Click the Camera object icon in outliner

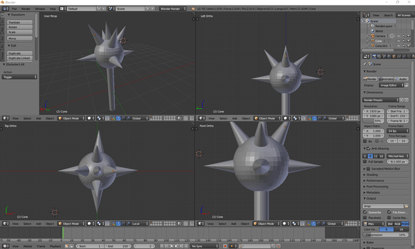coord(372,36)
